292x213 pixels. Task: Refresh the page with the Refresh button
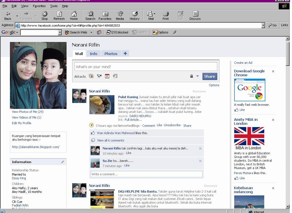(x=59, y=16)
